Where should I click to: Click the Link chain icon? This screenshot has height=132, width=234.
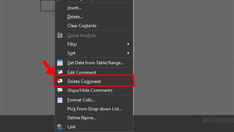[x=60, y=127]
